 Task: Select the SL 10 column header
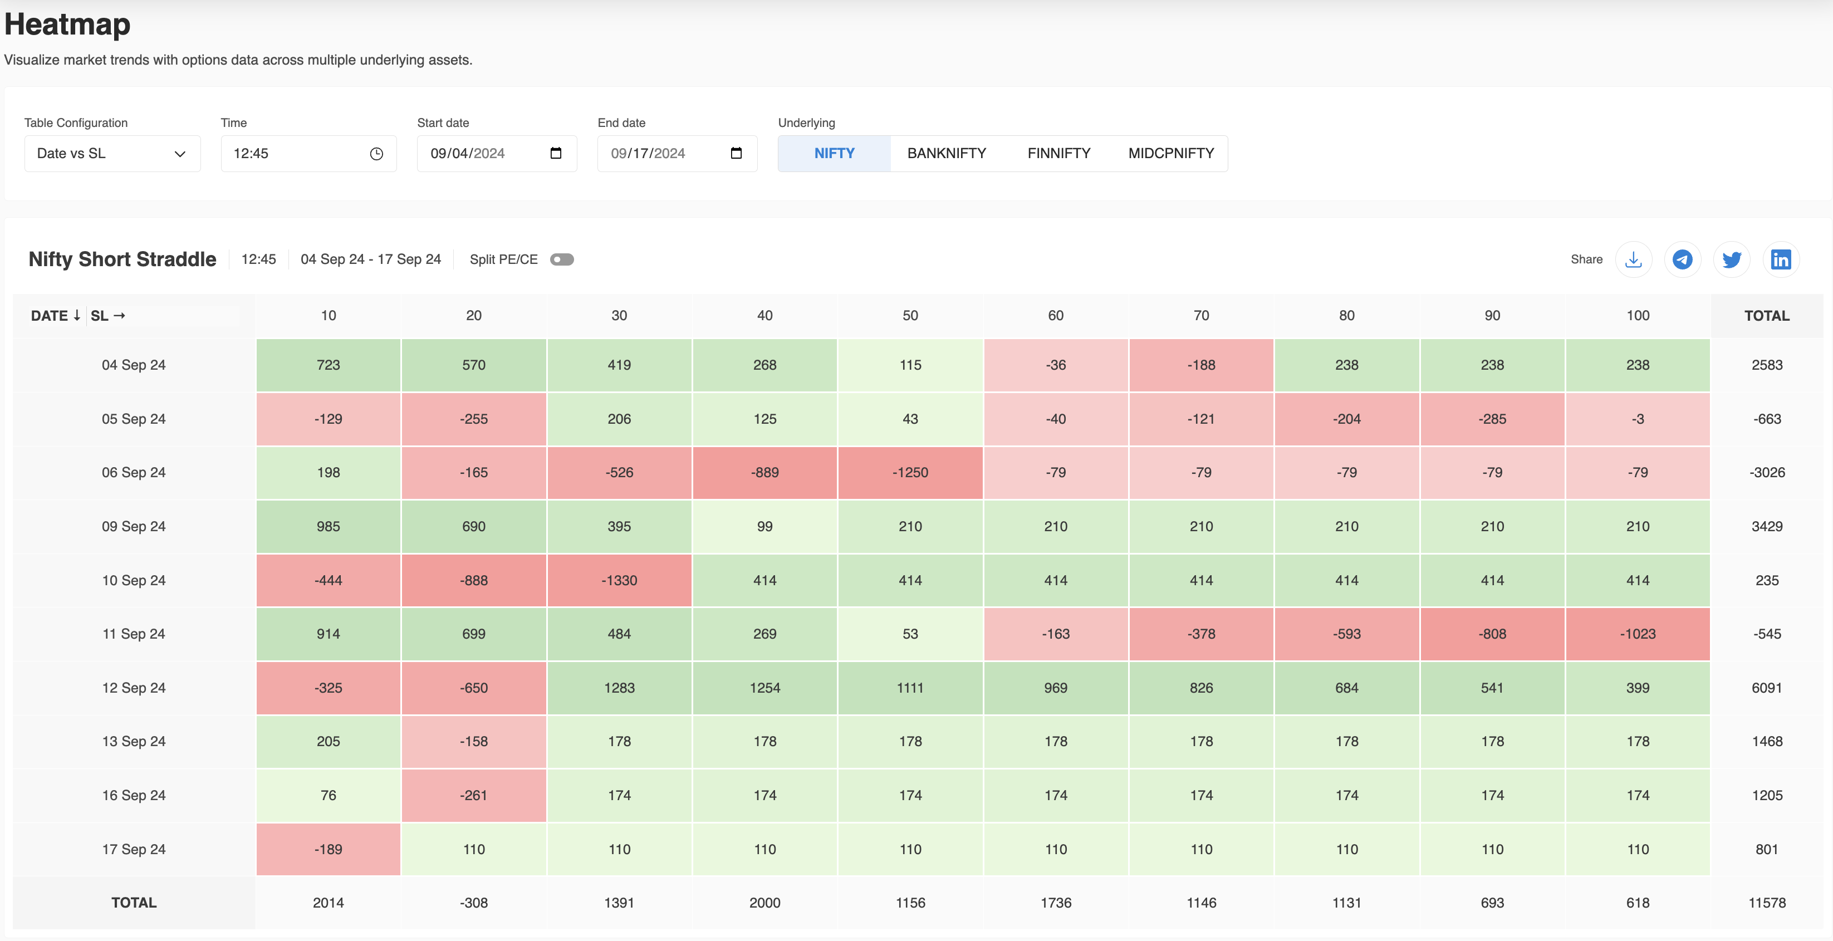[x=328, y=315]
